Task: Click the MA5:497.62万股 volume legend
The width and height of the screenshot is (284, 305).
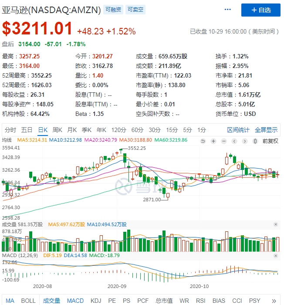Action: 67,224
